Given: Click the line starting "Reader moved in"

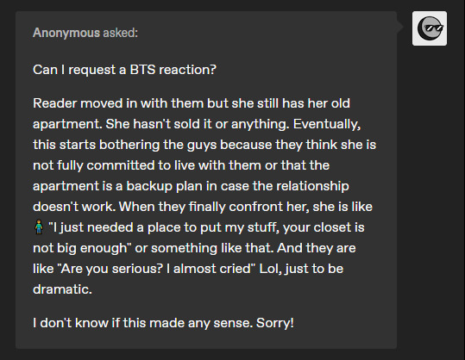Looking at the screenshot, I should (192, 103).
